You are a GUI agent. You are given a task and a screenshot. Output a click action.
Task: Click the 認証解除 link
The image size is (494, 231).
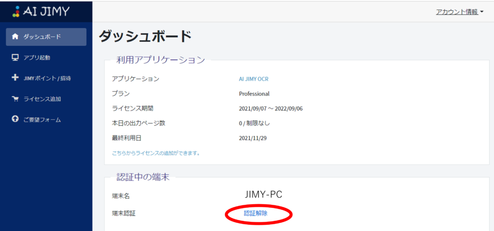256,213
